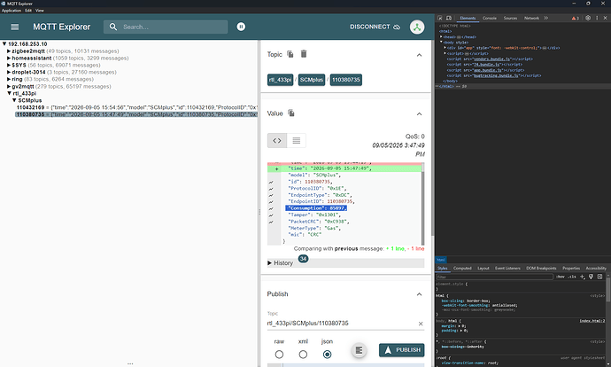Collapse the Value panel chevron
The width and height of the screenshot is (611, 367).
pyautogui.click(x=419, y=113)
